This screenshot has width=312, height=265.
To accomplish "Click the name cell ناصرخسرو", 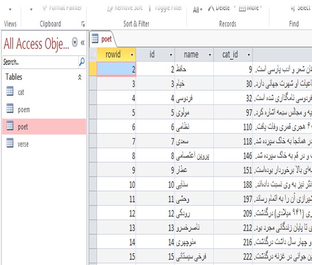I will 194,228.
